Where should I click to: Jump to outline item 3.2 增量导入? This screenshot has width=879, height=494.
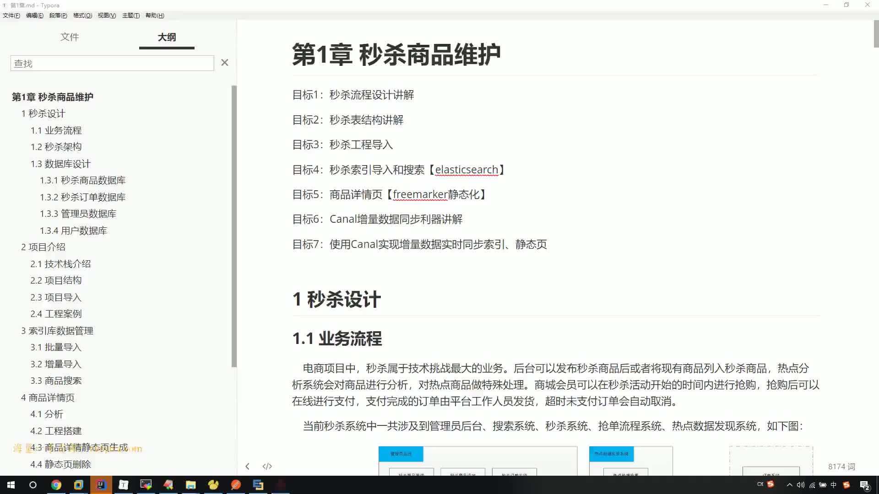(56, 364)
